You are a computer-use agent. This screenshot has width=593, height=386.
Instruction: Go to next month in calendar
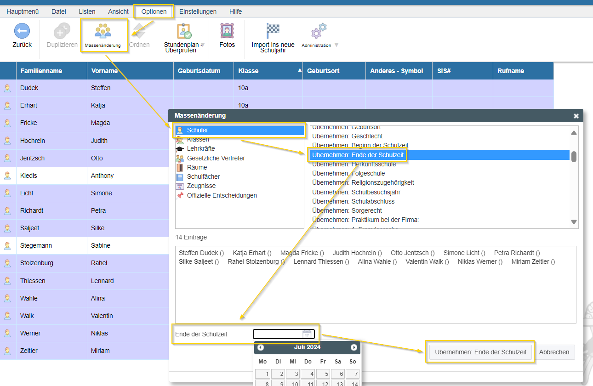pyautogui.click(x=354, y=347)
